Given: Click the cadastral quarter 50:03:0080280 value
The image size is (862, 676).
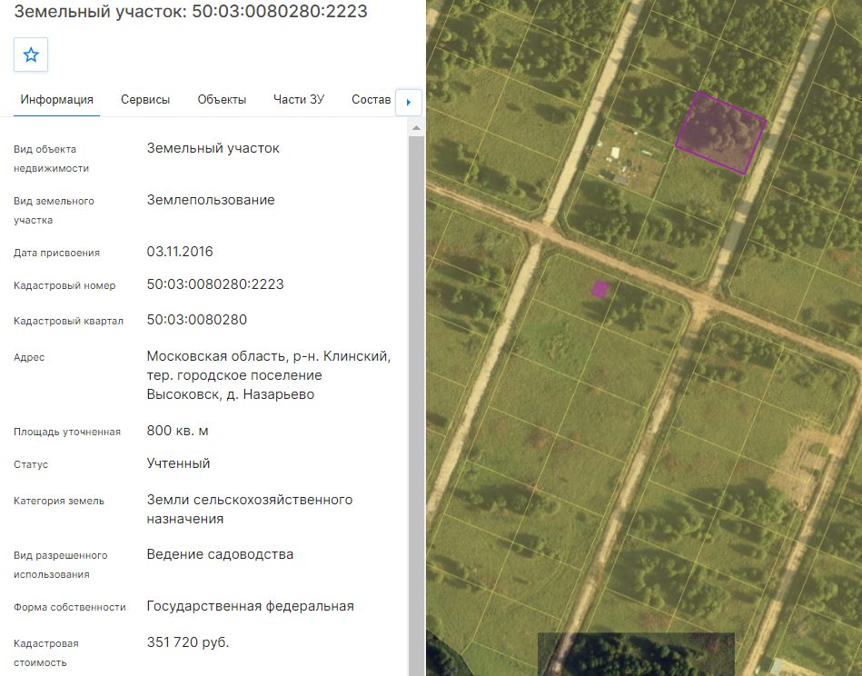Looking at the screenshot, I should [197, 320].
